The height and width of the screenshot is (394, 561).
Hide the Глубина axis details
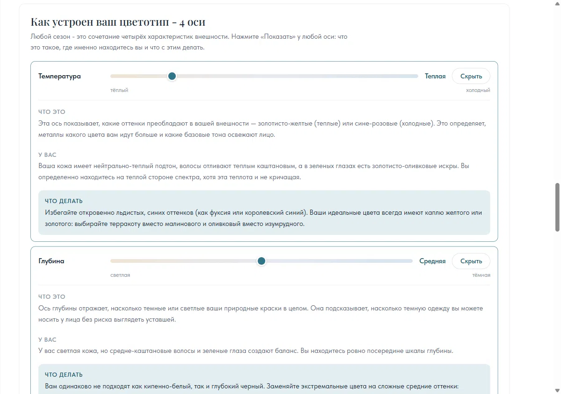(471, 261)
